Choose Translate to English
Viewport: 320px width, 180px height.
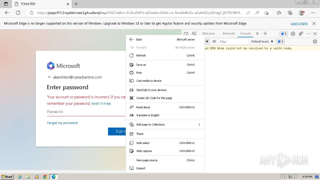tap(165, 115)
